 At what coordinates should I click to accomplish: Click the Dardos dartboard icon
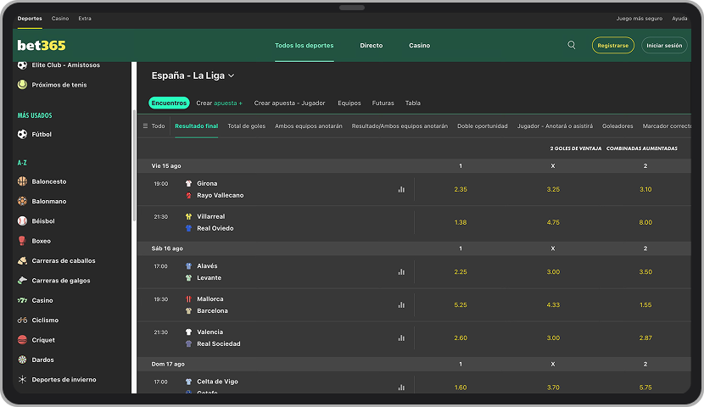pyautogui.click(x=22, y=360)
